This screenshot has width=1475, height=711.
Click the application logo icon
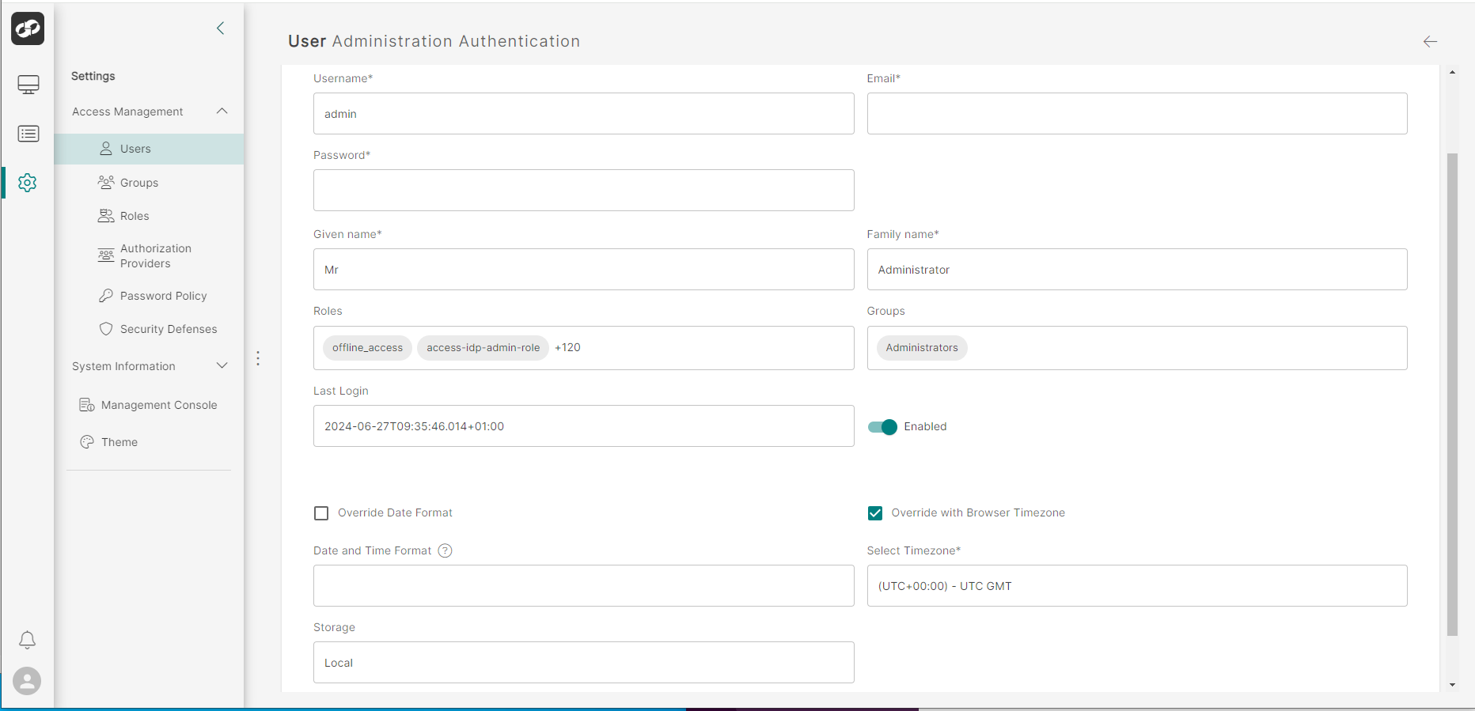[28, 28]
